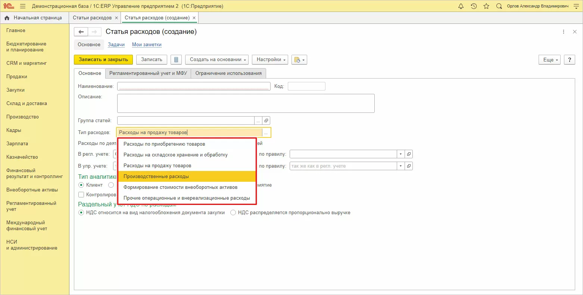Toggle the Контролиров… checkbox

81,195
